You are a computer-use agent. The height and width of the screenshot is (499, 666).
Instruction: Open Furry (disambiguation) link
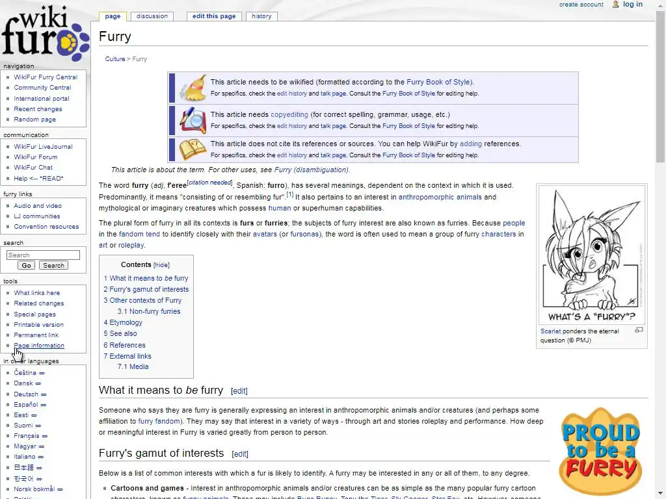click(x=312, y=170)
